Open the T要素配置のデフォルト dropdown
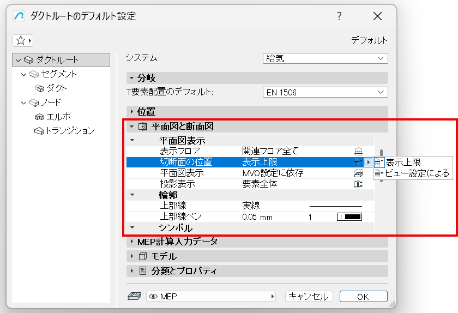 pos(325,92)
